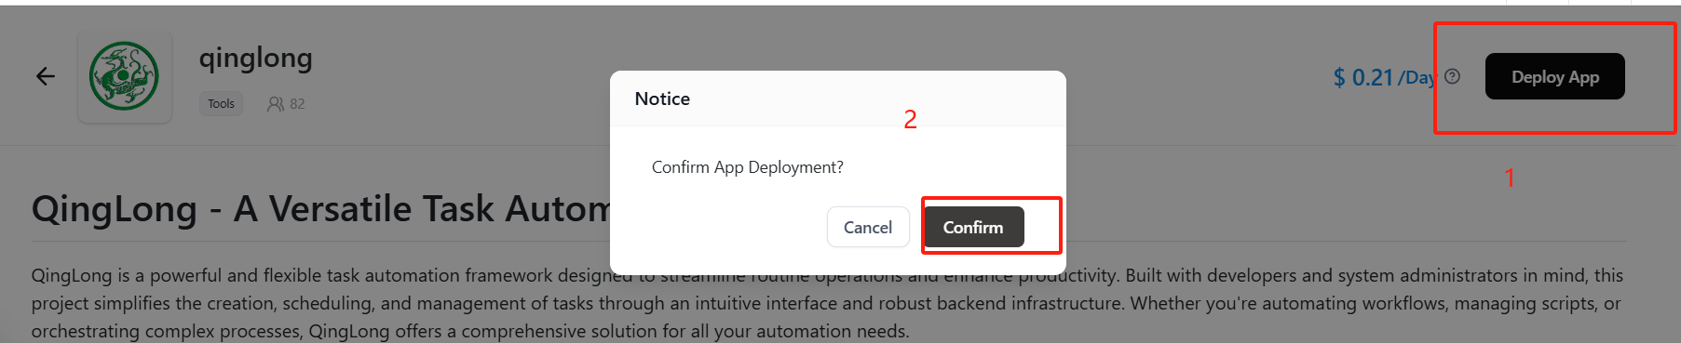Open the price help question mark icon

pyautogui.click(x=1452, y=77)
